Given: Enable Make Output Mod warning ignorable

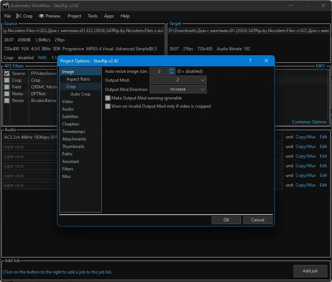Looking at the screenshot, I should tap(108, 98).
